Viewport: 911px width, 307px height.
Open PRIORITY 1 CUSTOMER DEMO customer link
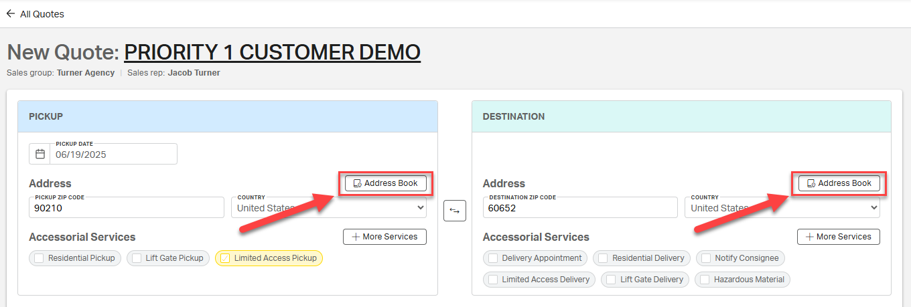(273, 52)
